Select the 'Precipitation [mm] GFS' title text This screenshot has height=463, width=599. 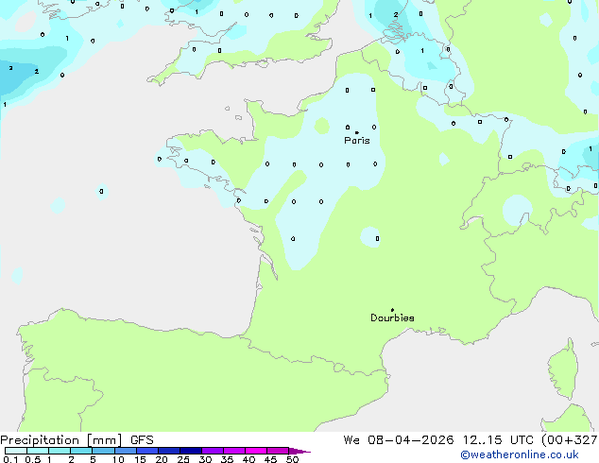77,440
